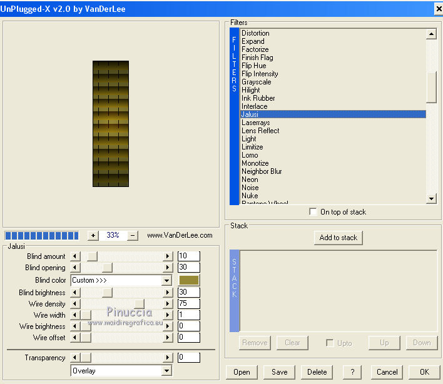Click the Jalusi preview thumbnail
Viewport: 443px width, 384px height.
click(x=111, y=124)
